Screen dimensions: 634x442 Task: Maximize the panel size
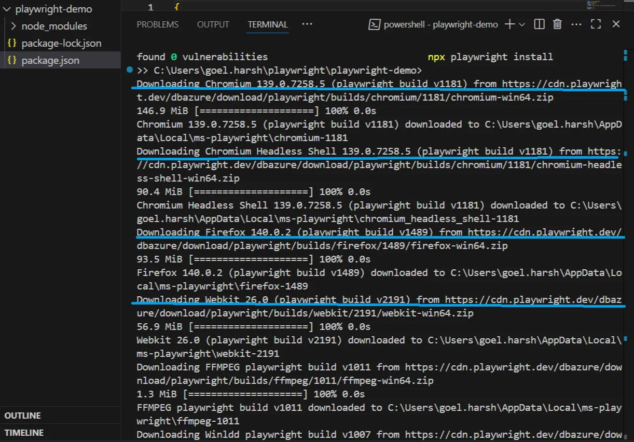(x=596, y=24)
